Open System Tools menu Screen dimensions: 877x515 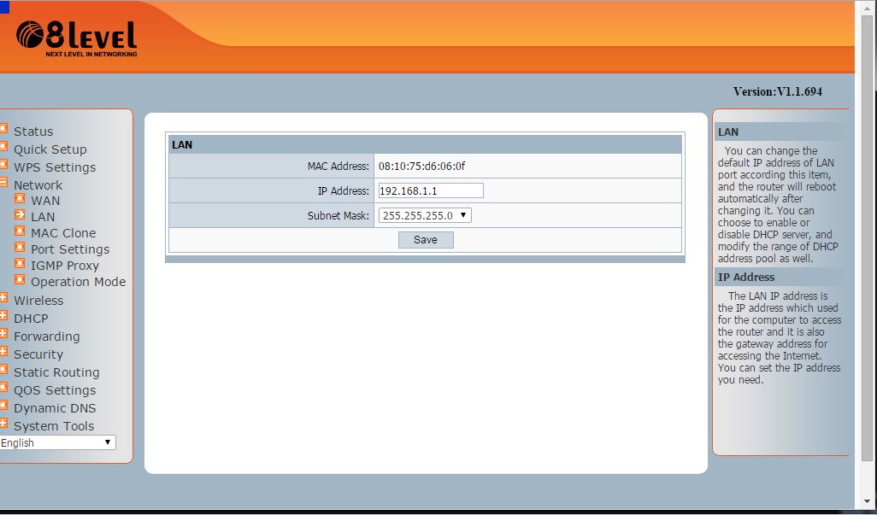54,425
